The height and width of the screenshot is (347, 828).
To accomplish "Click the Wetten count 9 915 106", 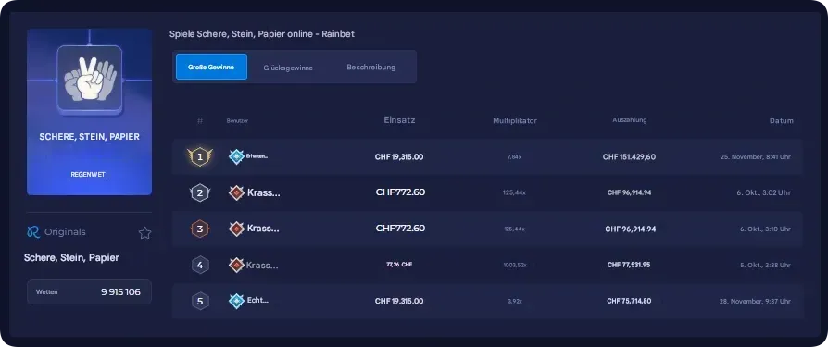I will pos(121,291).
